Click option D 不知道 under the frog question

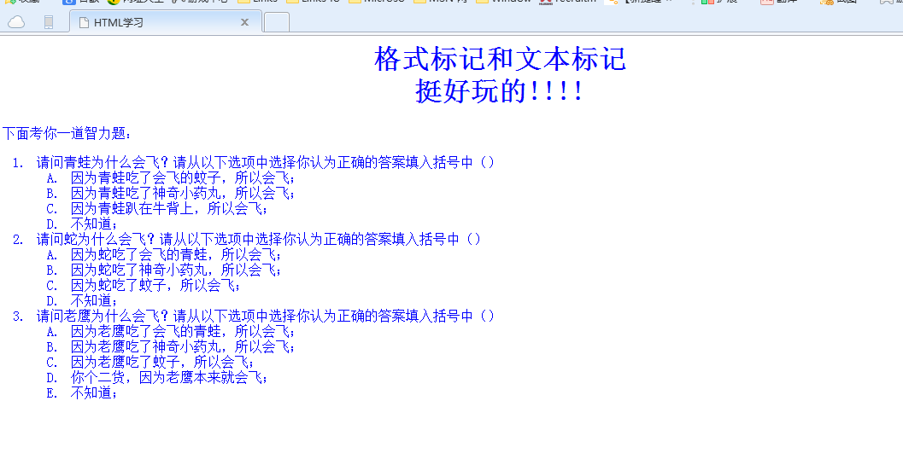(x=94, y=224)
